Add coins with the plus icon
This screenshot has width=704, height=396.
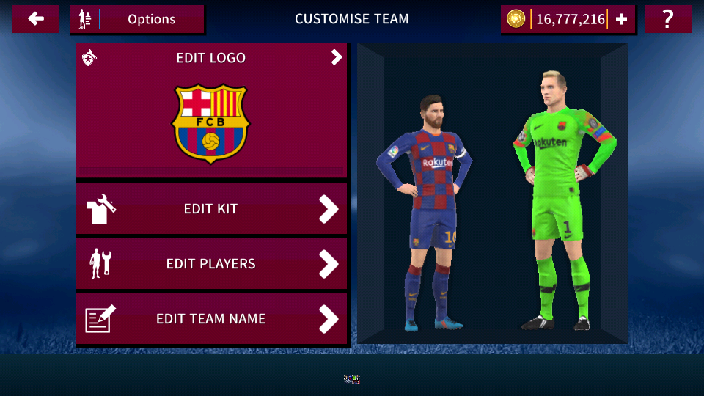[x=621, y=19]
